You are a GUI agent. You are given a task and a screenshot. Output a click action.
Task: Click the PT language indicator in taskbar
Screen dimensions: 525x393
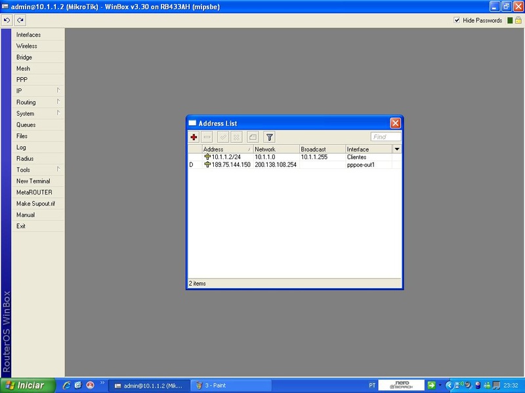(x=372, y=385)
